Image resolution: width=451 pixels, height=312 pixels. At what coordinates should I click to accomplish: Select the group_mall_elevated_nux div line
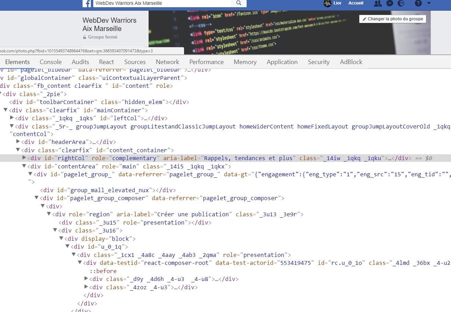coord(108,190)
